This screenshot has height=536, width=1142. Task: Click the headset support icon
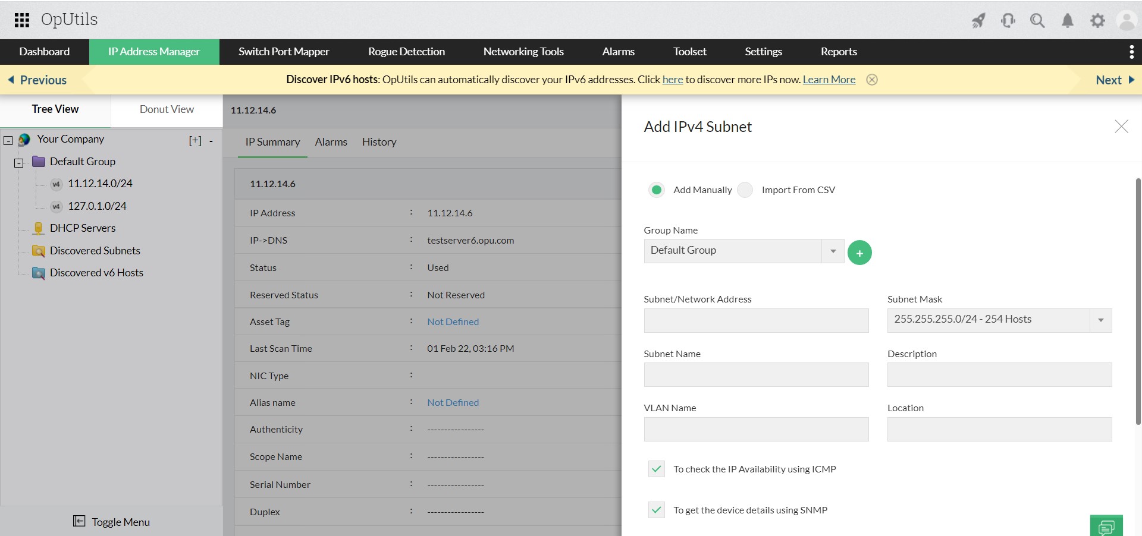coord(1008,20)
